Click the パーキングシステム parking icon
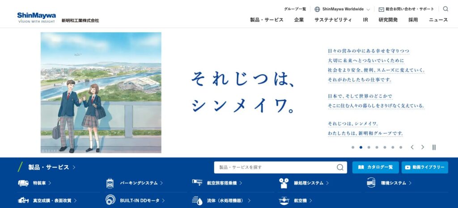The height and width of the screenshot is (208, 458). pos(110,183)
